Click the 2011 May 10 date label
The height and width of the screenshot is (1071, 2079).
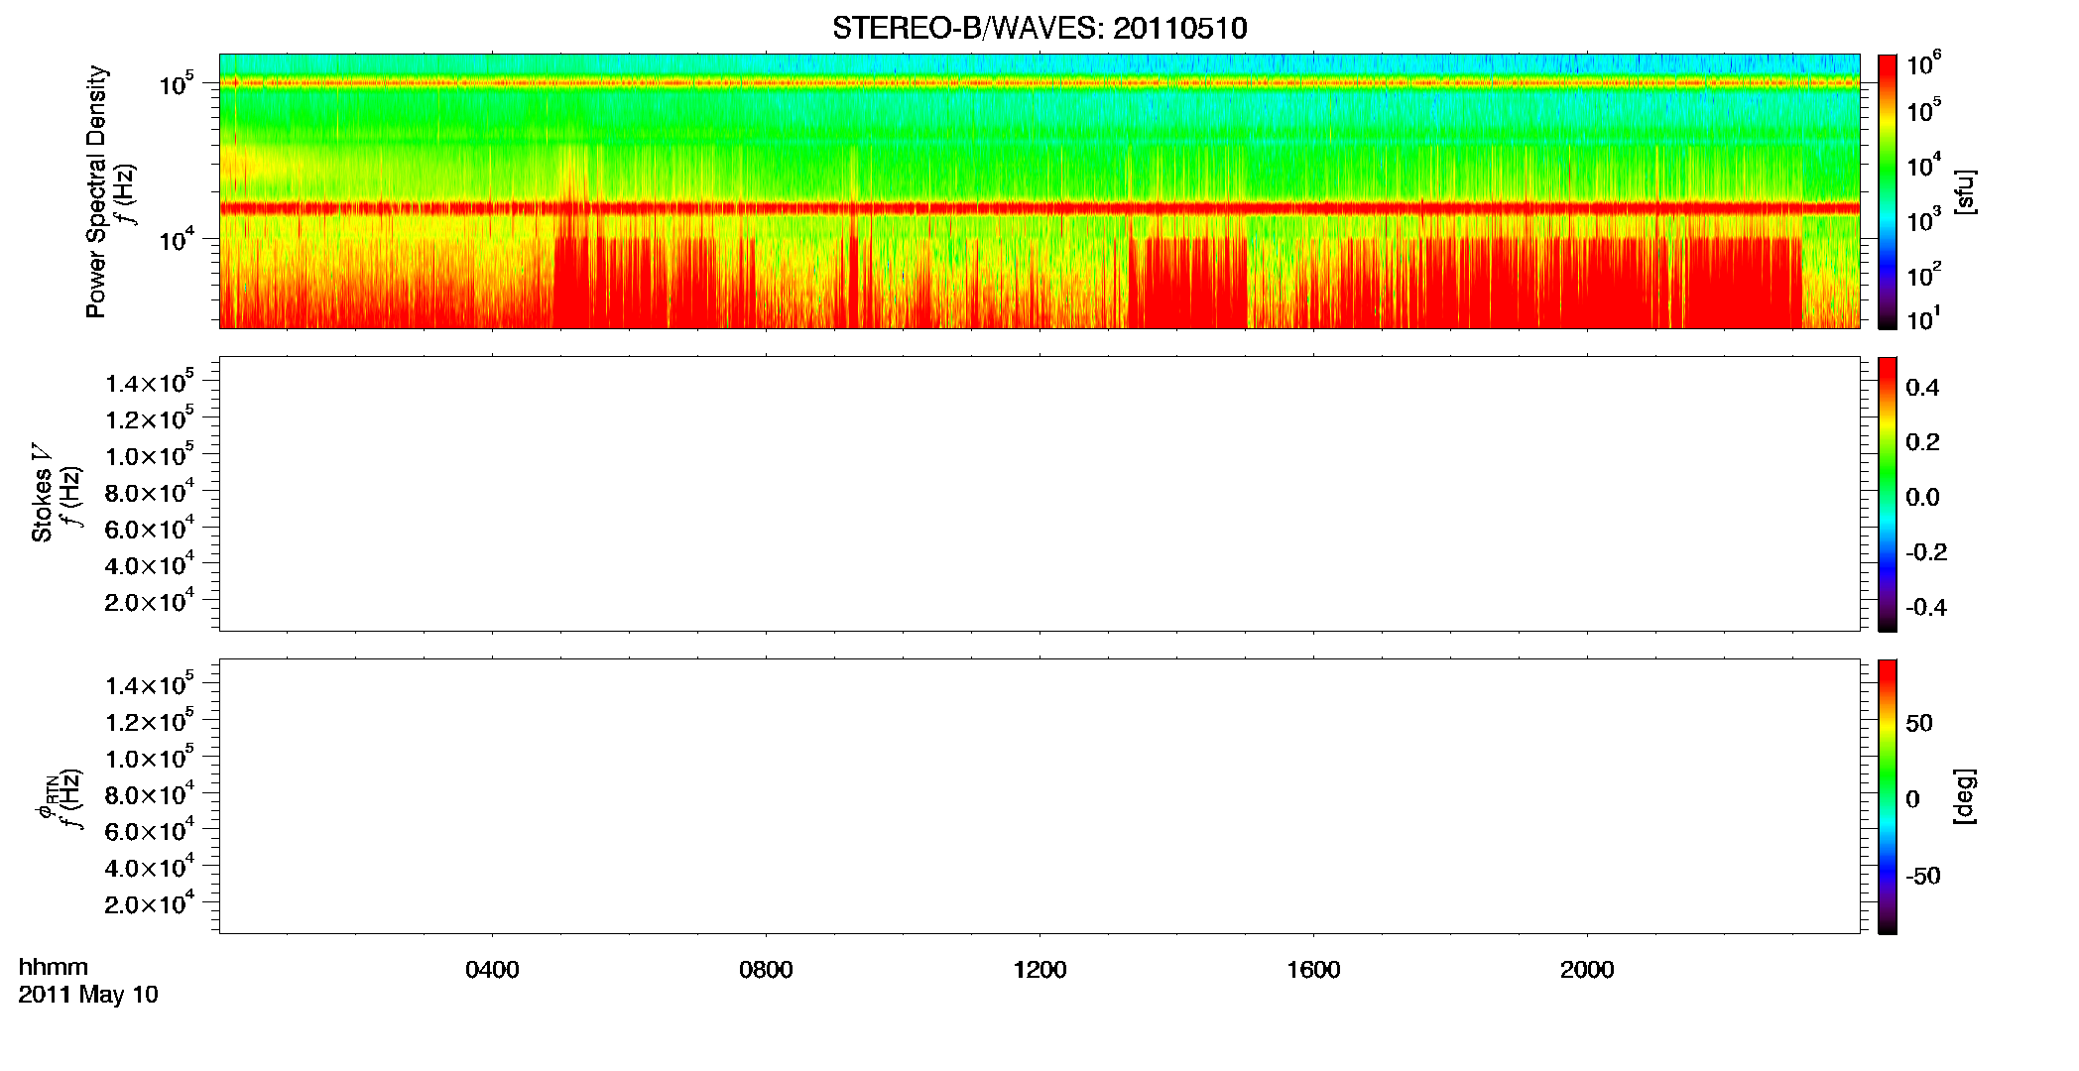click(88, 995)
